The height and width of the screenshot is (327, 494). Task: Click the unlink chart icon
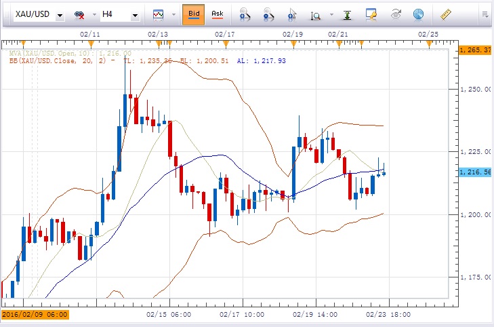[x=79, y=14]
